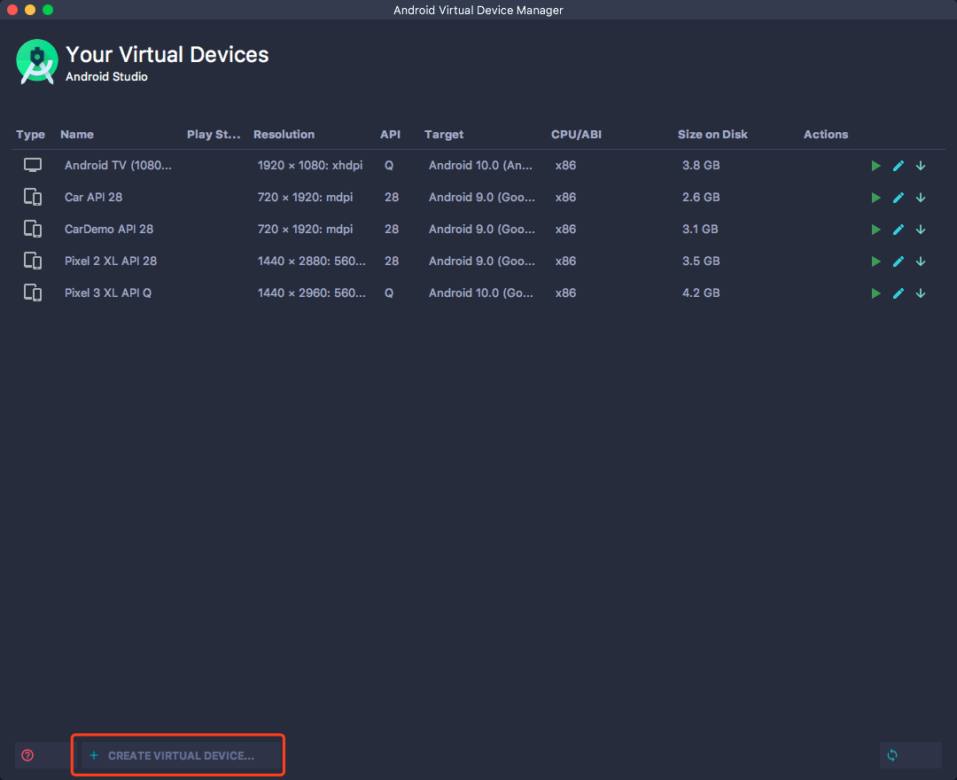957x780 pixels.
Task: Sort devices by API column header
Action: tap(391, 134)
